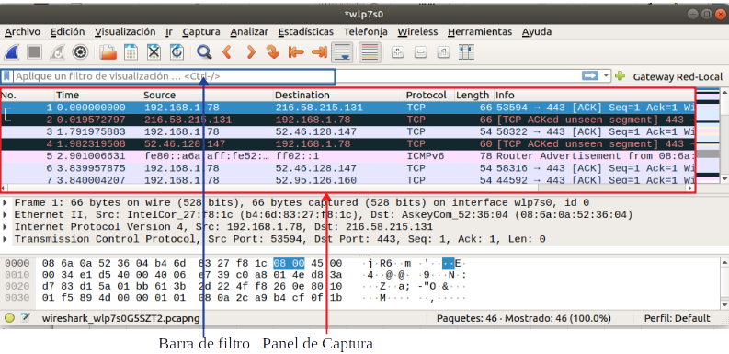729x354 pixels.
Task: Open the Captura menu
Action: tap(201, 32)
